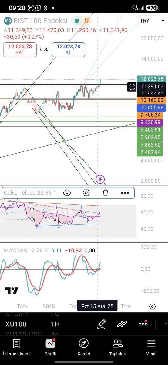Select the Cak... close 22 66 indicator label
168x365 pixels.
pyautogui.click(x=31, y=193)
